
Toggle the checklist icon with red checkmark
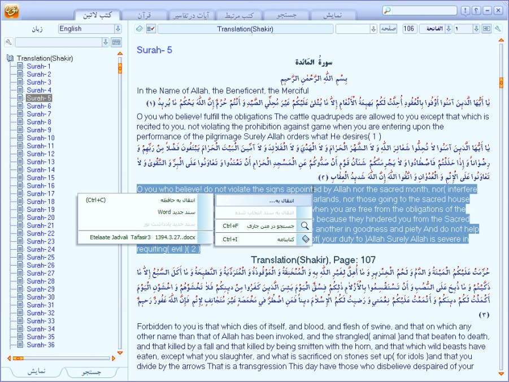[x=151, y=29]
